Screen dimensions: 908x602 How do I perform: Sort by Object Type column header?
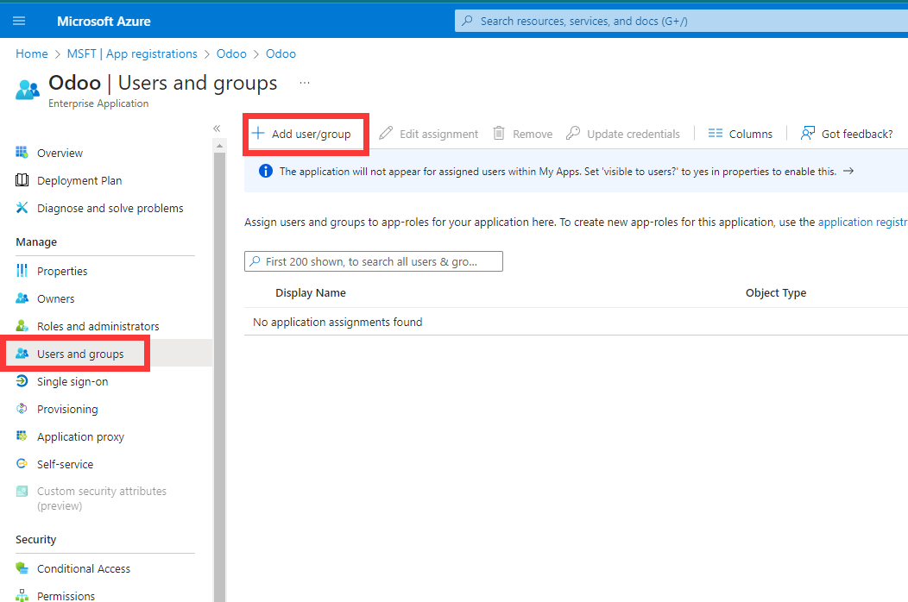[x=776, y=293]
